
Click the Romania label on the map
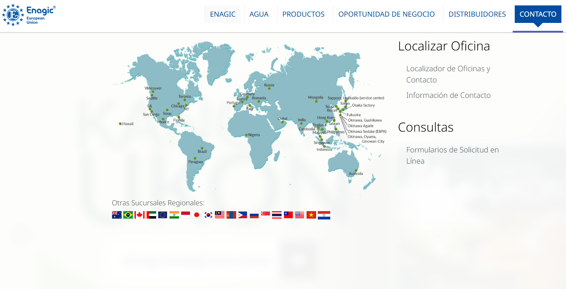259,98
